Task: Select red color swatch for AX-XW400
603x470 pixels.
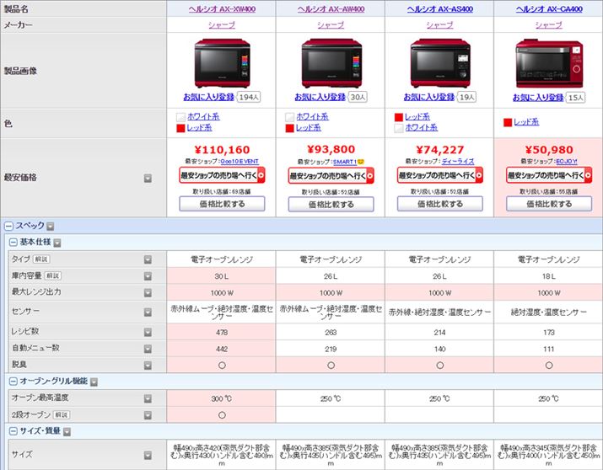Action: (x=180, y=128)
